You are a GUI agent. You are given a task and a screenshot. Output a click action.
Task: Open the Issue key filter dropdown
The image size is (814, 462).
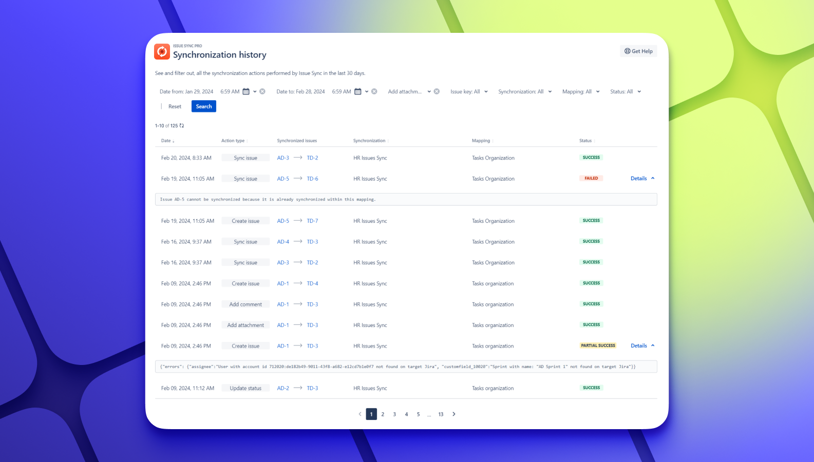[469, 92]
